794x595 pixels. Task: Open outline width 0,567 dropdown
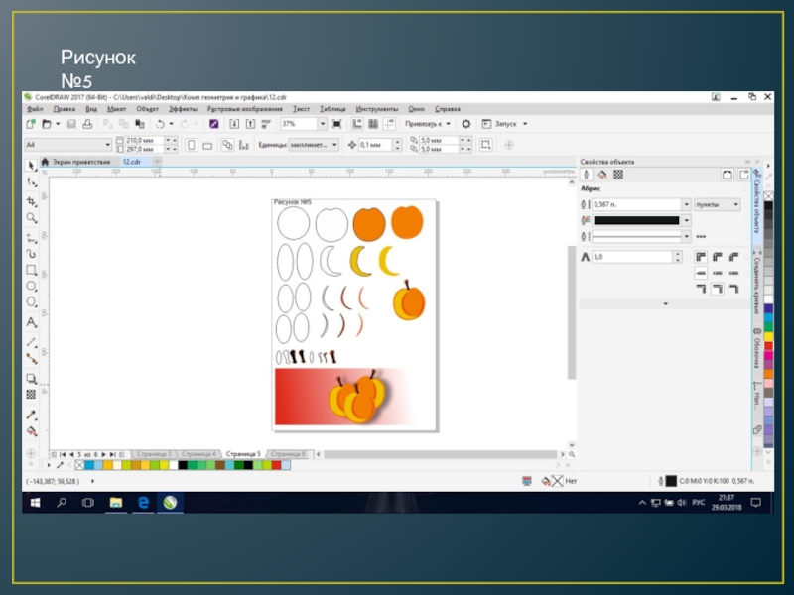tap(686, 204)
